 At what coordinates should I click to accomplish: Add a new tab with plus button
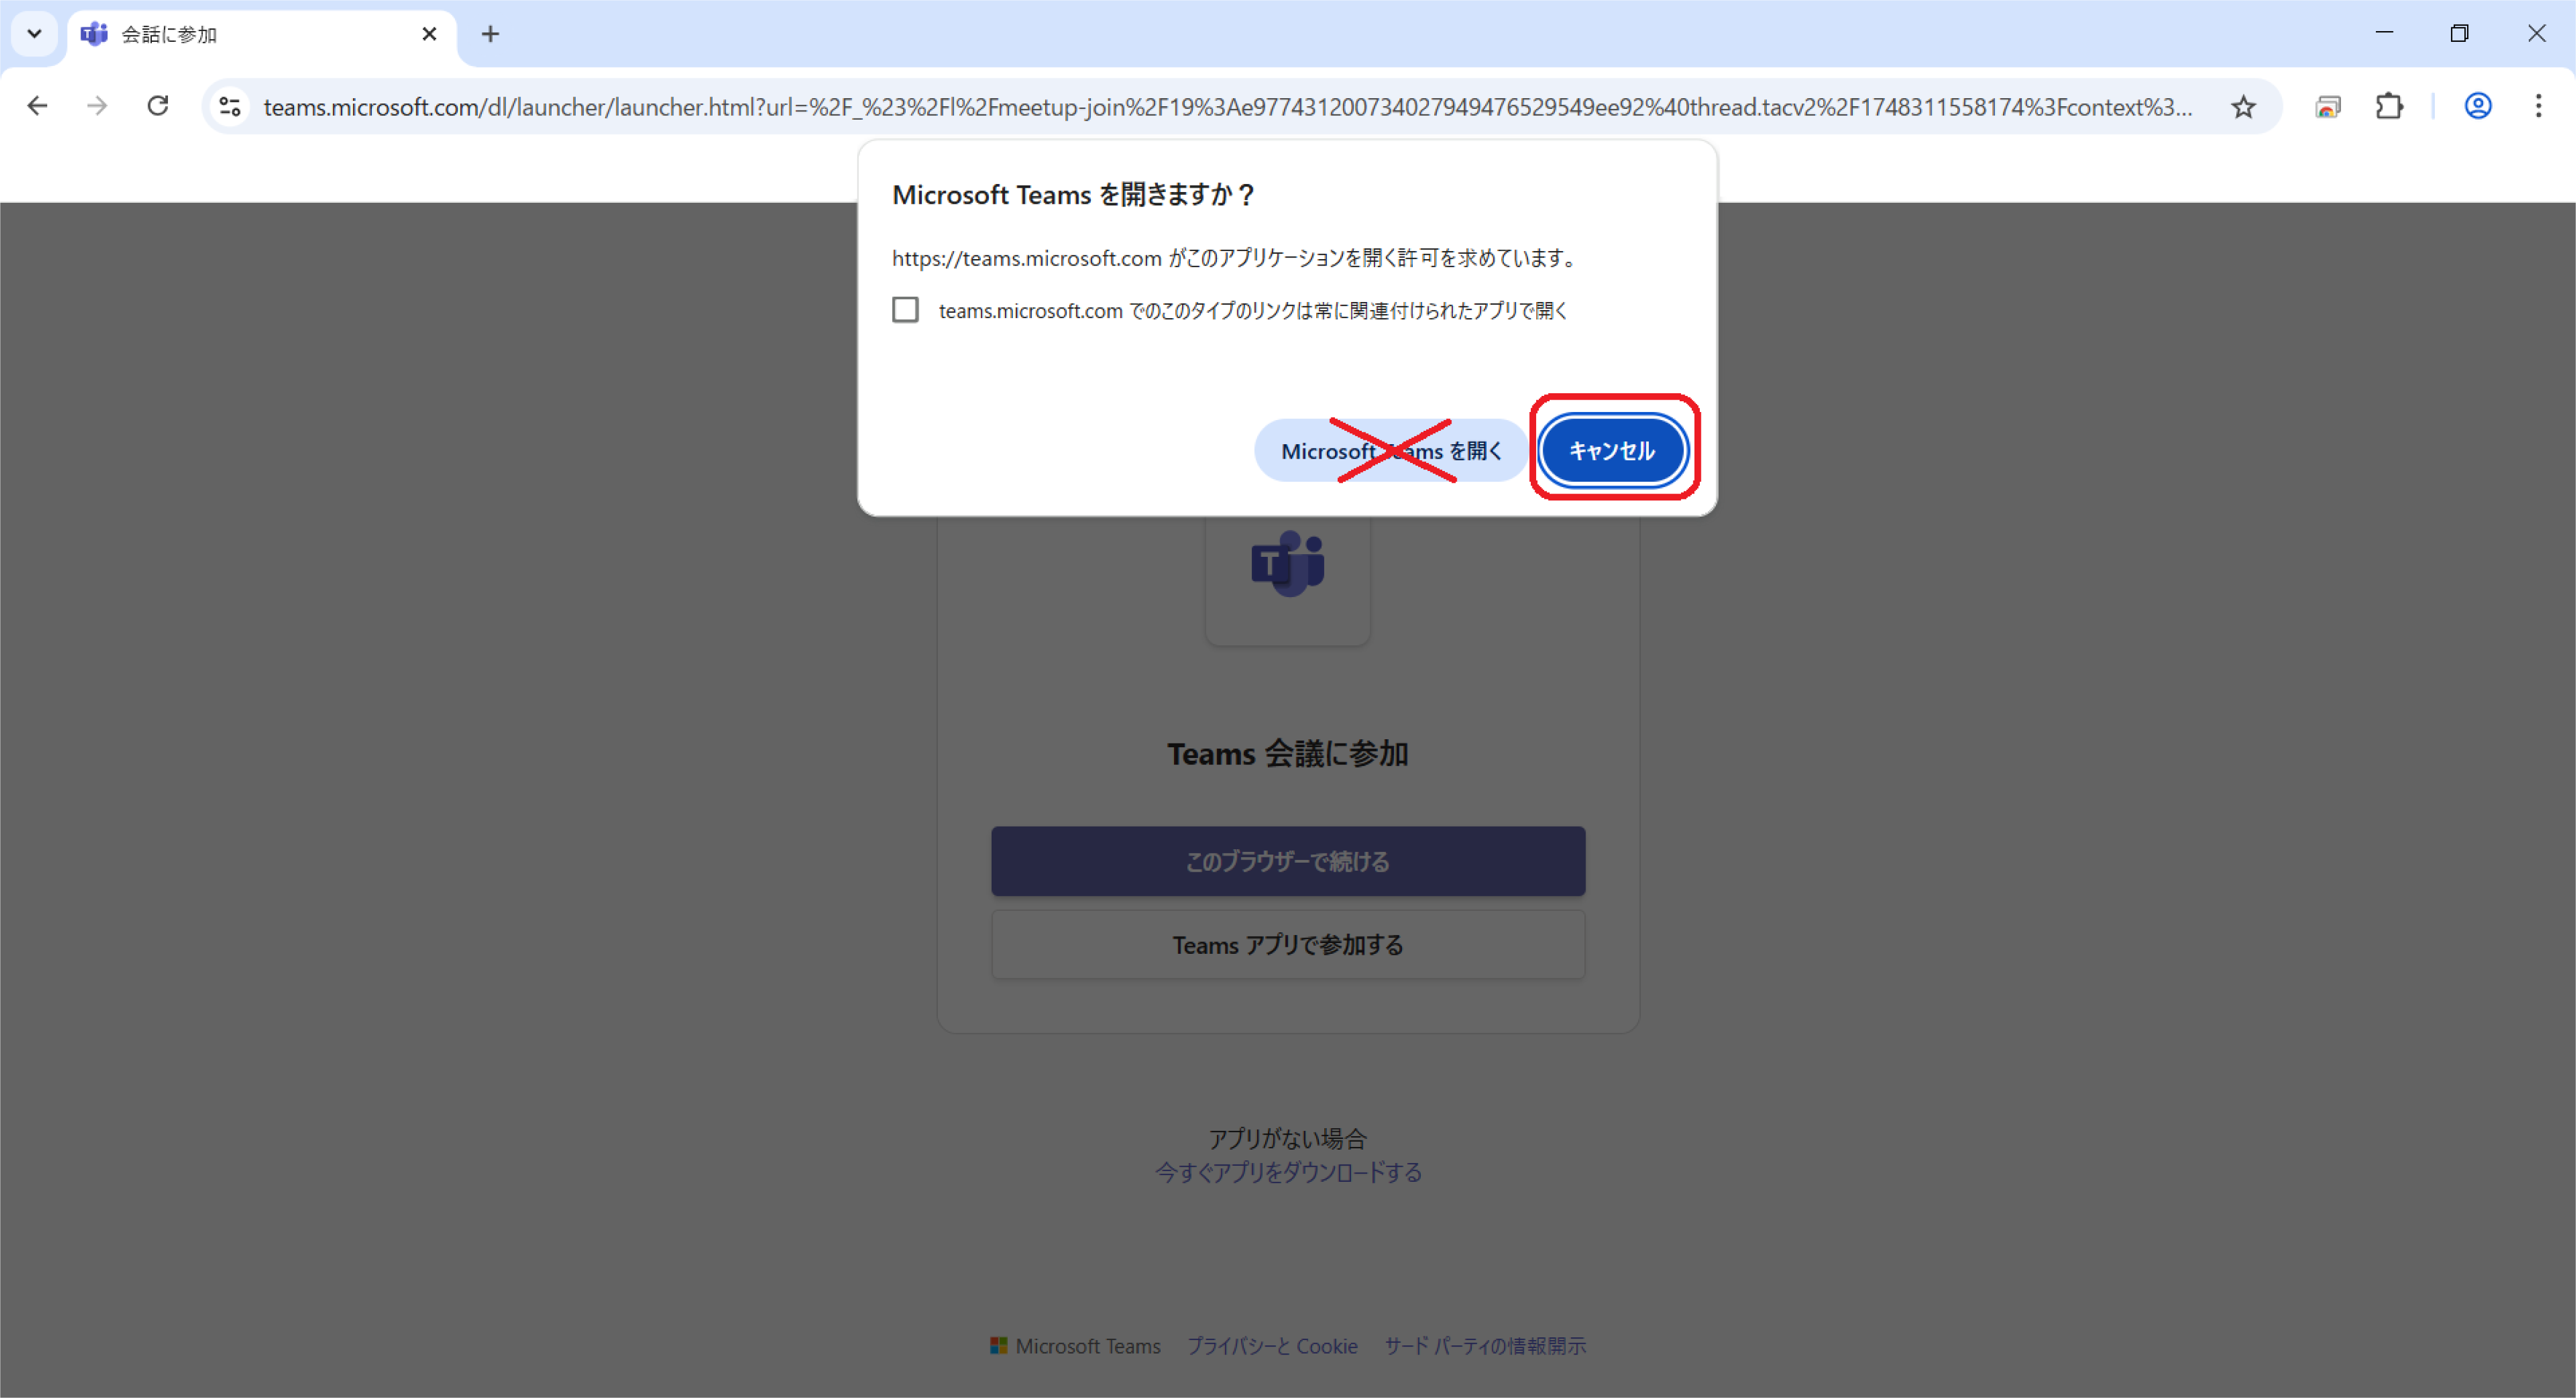pos(490,34)
